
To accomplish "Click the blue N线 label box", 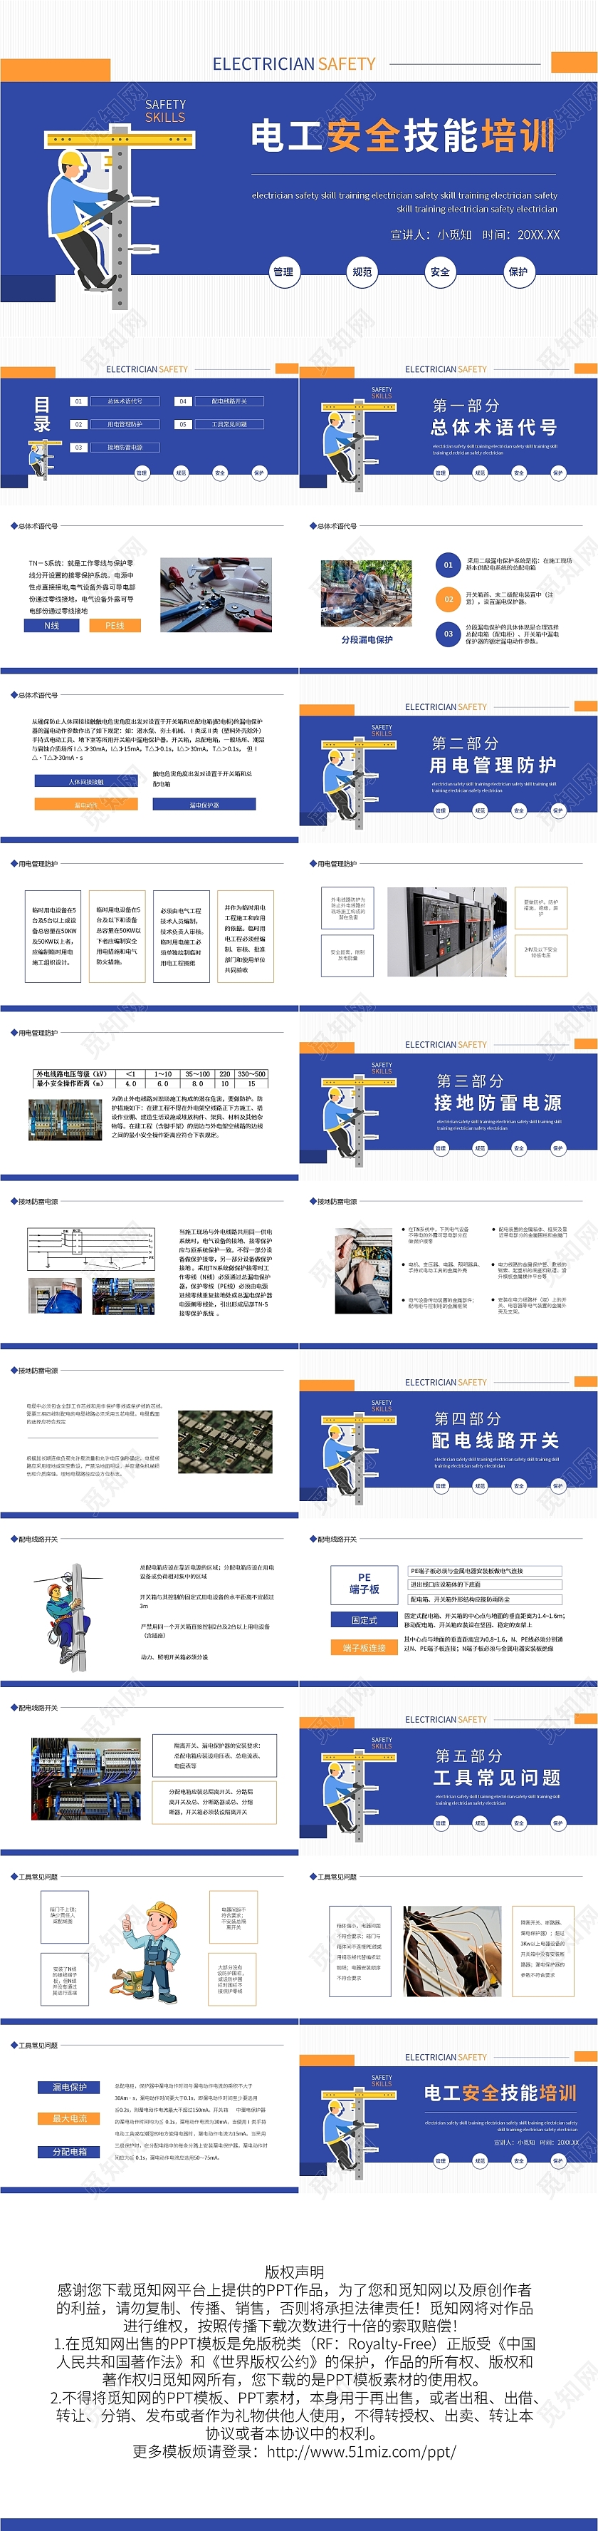I will point(52,625).
